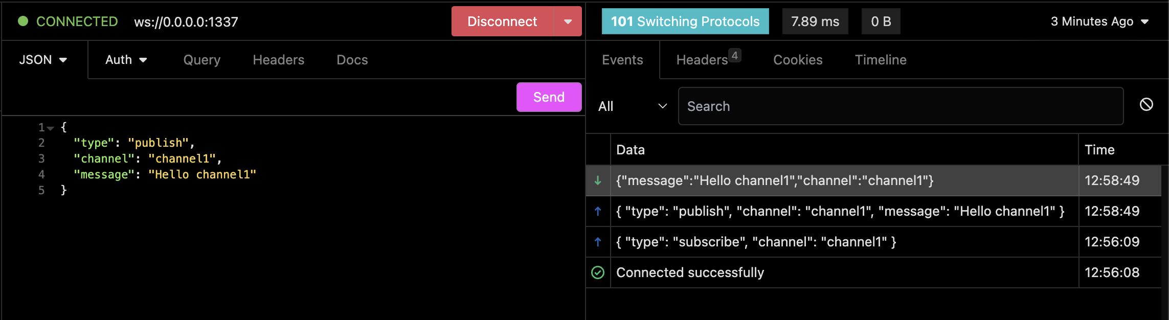Click the blue outgoing arrow on publish row
Viewport: 1169px width, 320px height.
pyautogui.click(x=598, y=211)
